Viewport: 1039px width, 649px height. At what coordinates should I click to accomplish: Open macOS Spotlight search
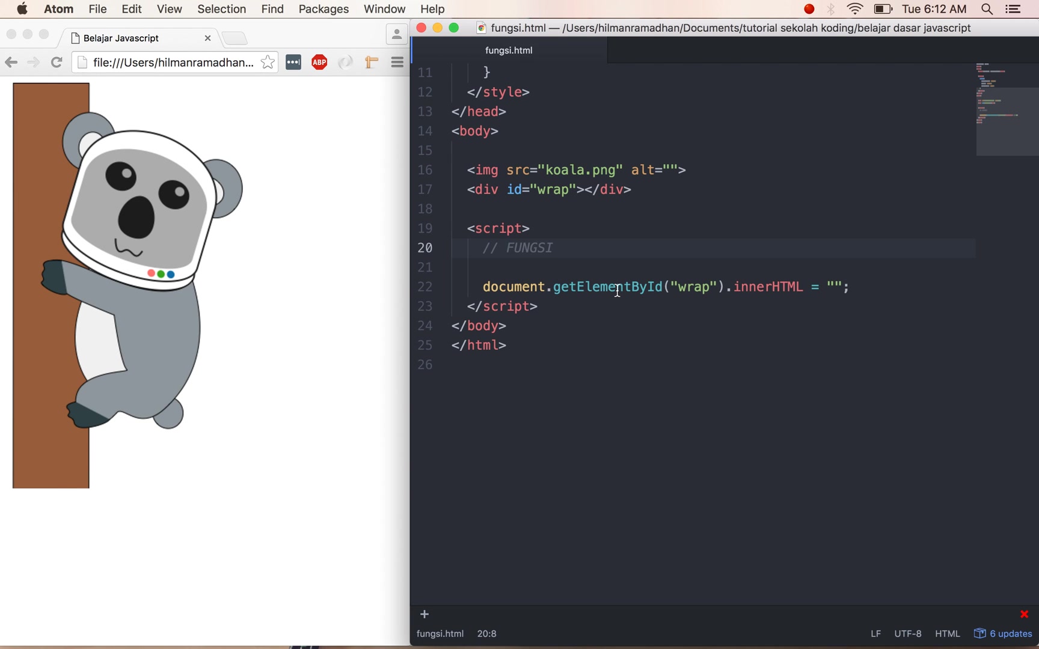point(987,9)
